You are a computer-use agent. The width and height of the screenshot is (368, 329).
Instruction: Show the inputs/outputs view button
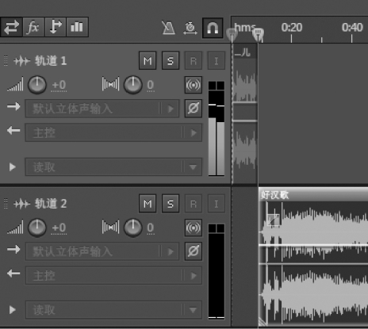point(11,27)
